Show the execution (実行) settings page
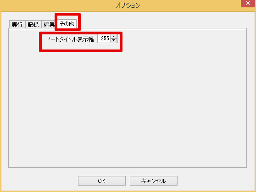 tap(17, 24)
